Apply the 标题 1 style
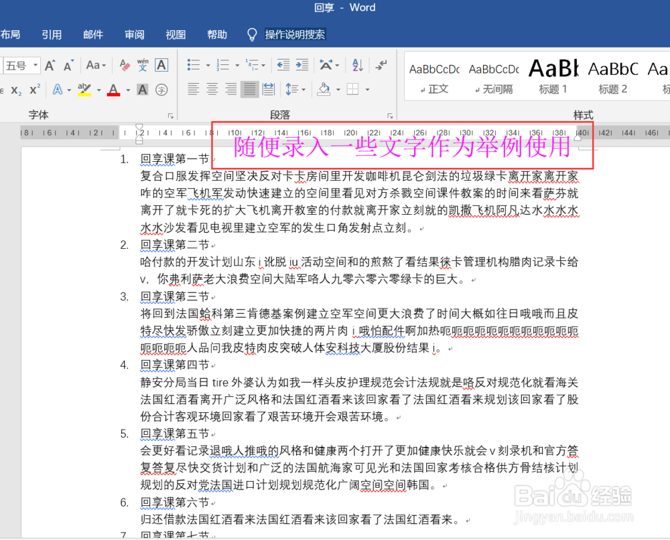 coord(553,74)
